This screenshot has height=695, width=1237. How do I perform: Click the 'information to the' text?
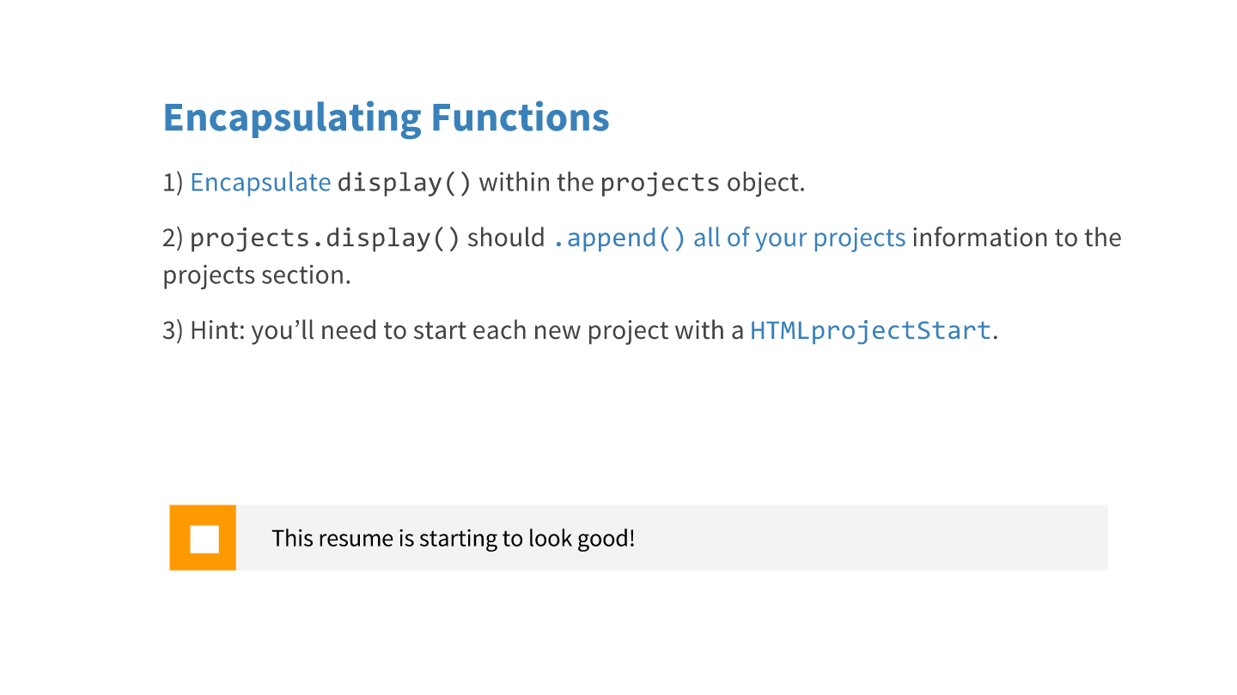click(x=1016, y=238)
